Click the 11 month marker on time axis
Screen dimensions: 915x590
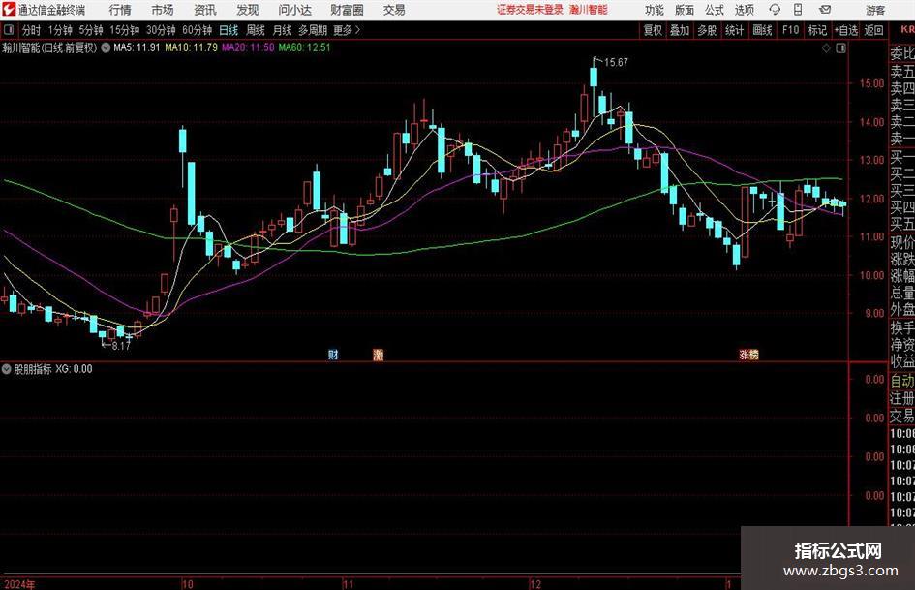point(348,583)
